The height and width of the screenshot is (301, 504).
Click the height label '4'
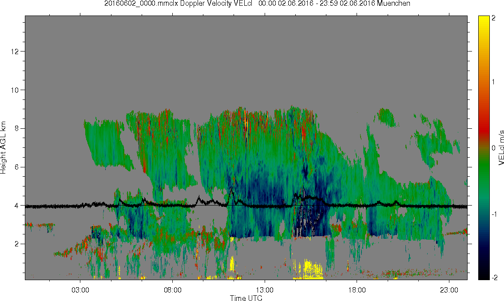pyautogui.click(x=17, y=206)
